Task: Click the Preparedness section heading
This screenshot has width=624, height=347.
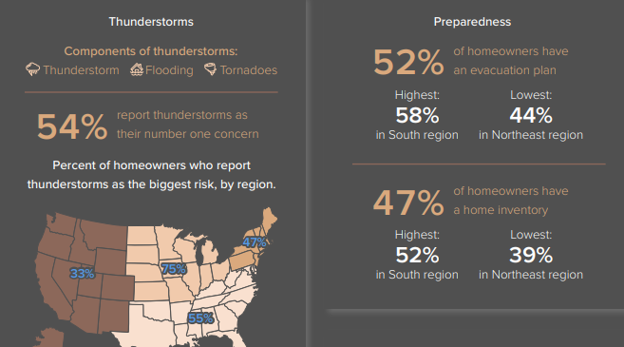Action: pyautogui.click(x=472, y=22)
